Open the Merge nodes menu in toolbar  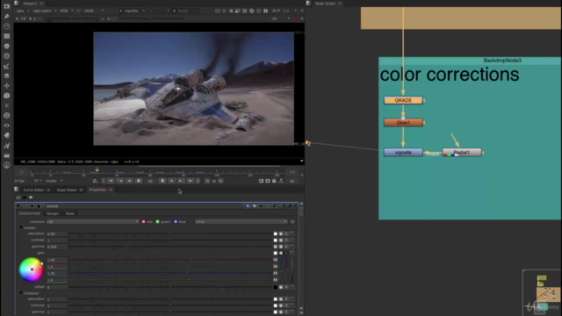pos(6,76)
